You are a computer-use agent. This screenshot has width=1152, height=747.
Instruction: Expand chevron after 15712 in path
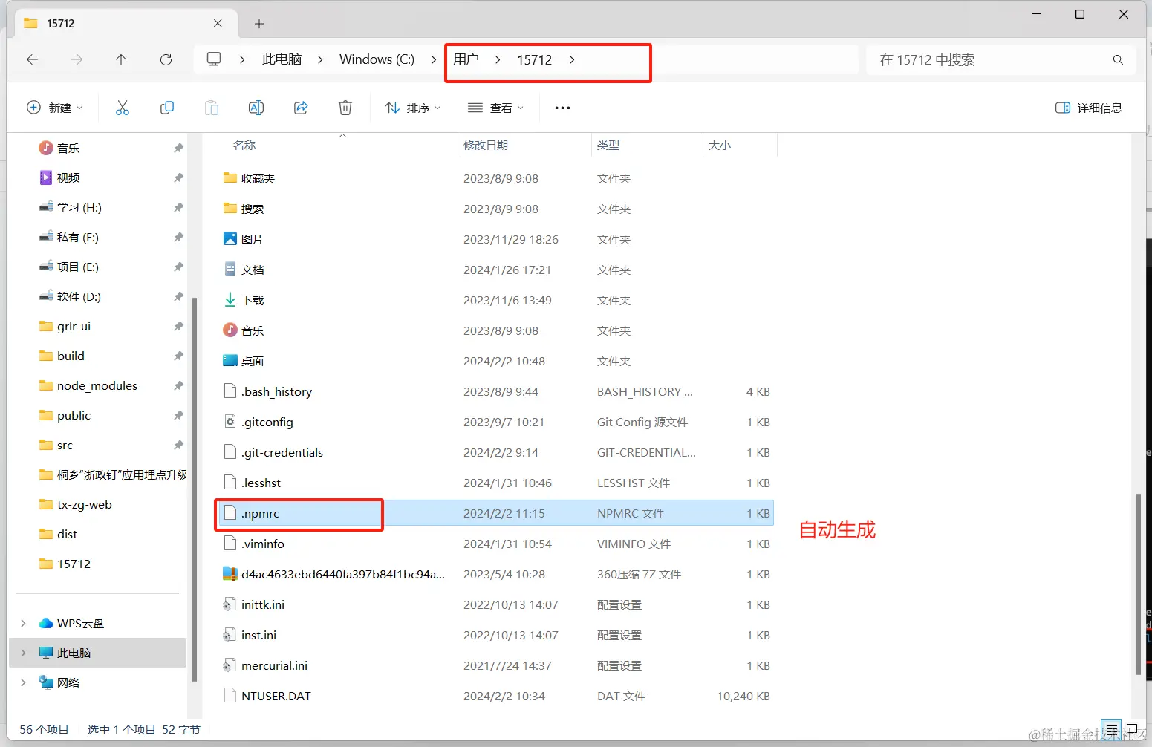pos(572,59)
